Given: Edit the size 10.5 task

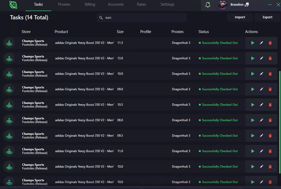Looking at the screenshot, I should (x=261, y=105).
